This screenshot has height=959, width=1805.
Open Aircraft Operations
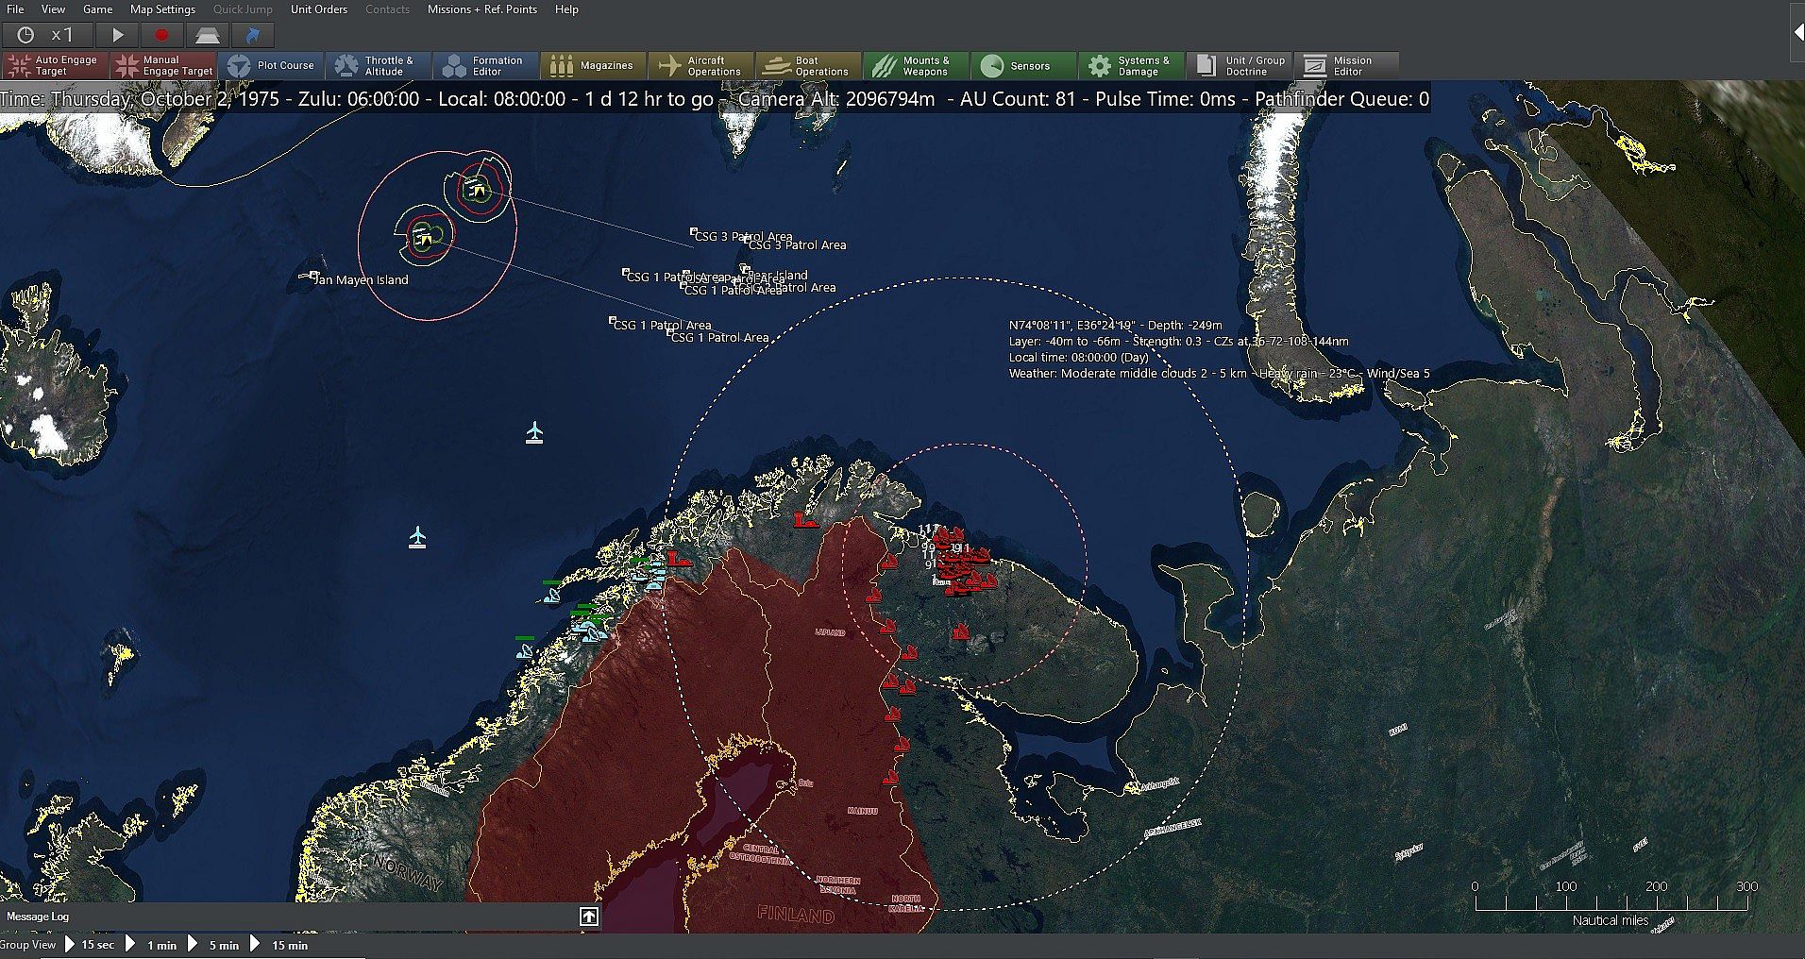click(x=700, y=65)
